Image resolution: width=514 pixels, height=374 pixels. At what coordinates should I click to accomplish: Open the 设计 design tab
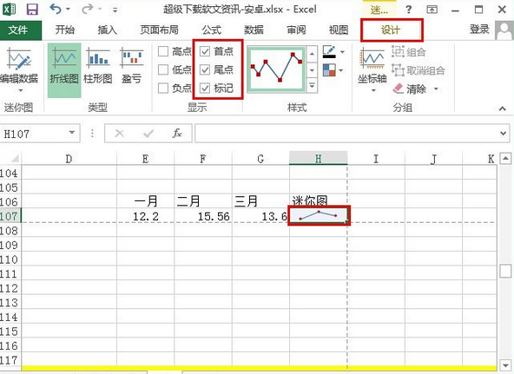[391, 30]
